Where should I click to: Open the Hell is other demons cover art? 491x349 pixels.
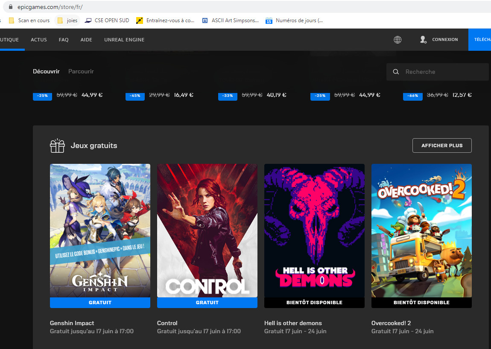(314, 231)
